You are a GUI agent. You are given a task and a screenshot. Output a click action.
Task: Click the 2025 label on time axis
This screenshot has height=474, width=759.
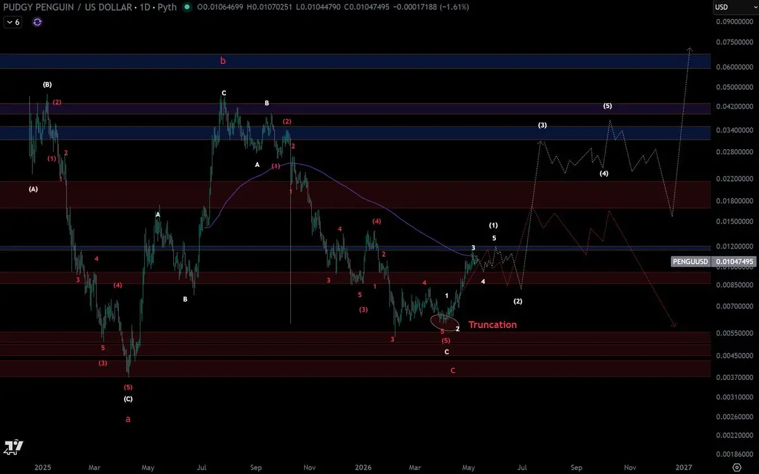(x=42, y=467)
